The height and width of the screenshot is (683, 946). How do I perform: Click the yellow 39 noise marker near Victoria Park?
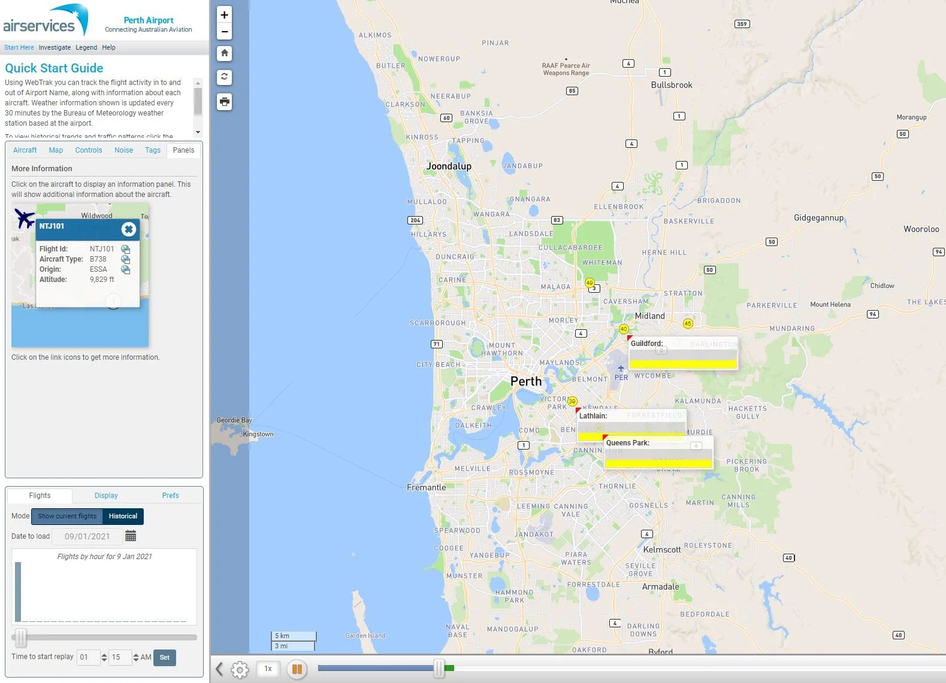pos(572,401)
